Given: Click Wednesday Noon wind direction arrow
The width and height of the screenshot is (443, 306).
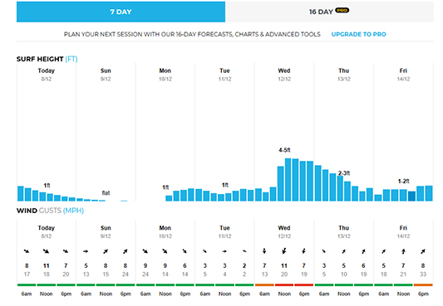Looking at the screenshot, I should (x=284, y=250).
